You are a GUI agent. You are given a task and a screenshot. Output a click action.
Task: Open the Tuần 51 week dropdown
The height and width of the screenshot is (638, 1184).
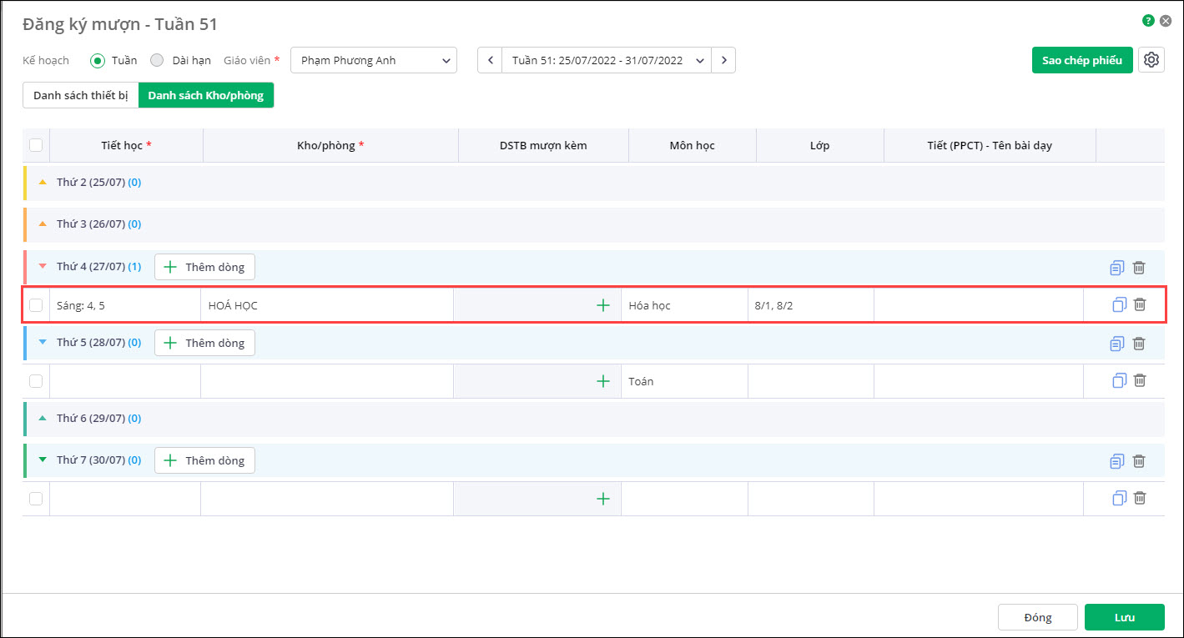pyautogui.click(x=606, y=60)
